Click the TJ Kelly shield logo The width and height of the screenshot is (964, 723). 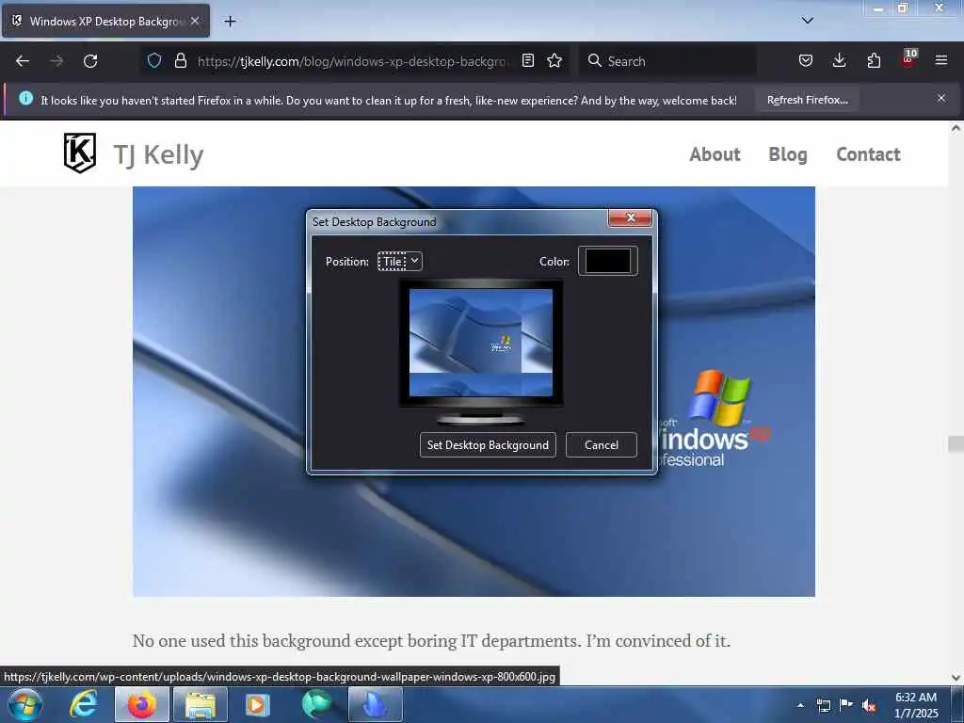point(80,153)
